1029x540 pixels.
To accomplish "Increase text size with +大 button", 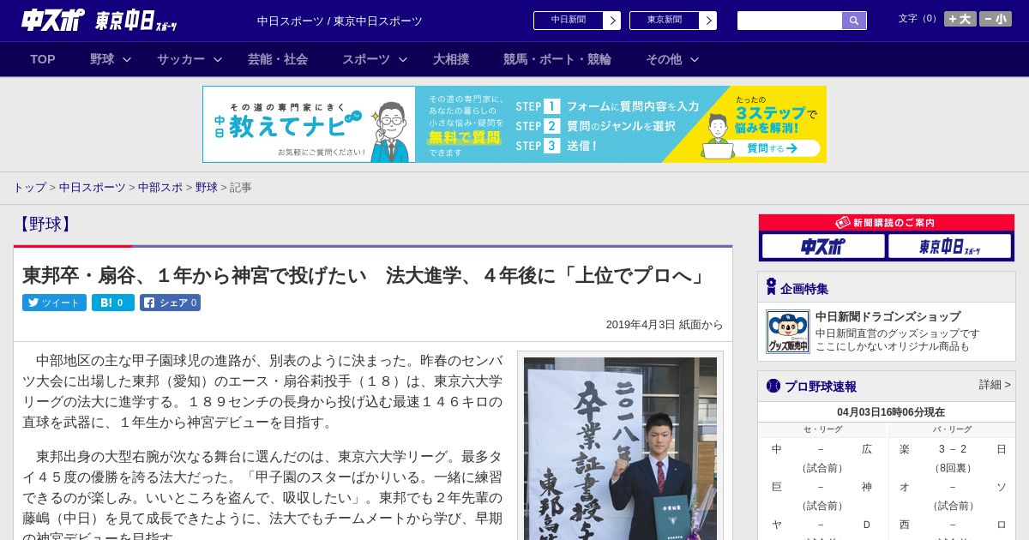I will click(960, 19).
